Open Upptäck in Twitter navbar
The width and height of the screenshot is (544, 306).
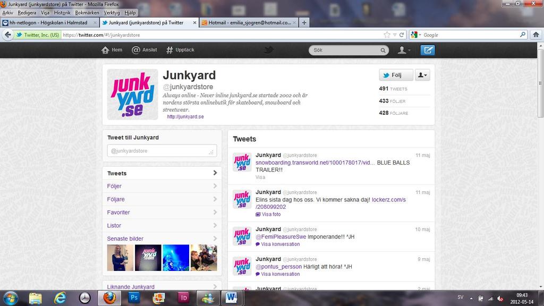pos(180,50)
